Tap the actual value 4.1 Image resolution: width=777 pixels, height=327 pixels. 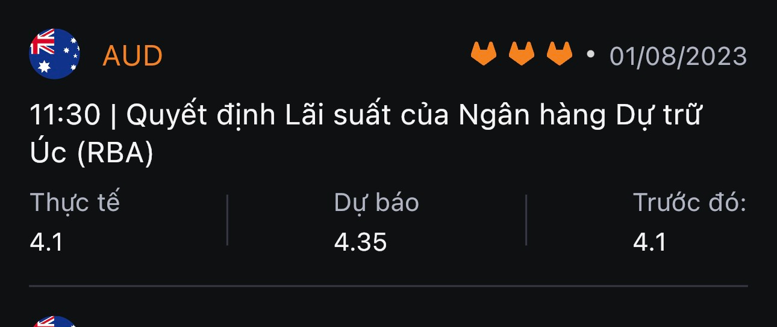[x=46, y=242]
